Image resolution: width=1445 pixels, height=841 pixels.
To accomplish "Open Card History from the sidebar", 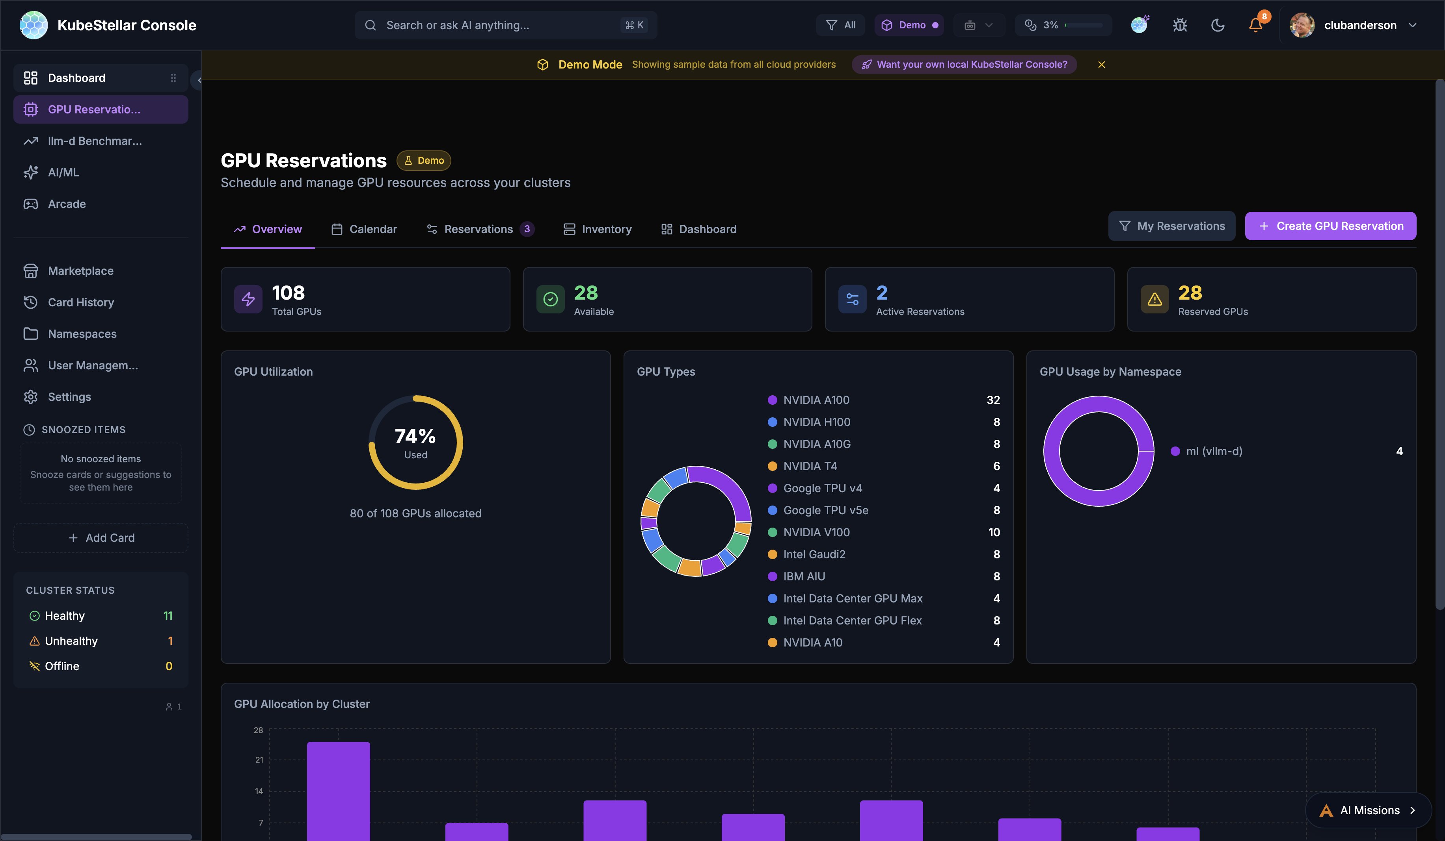I will click(80, 302).
